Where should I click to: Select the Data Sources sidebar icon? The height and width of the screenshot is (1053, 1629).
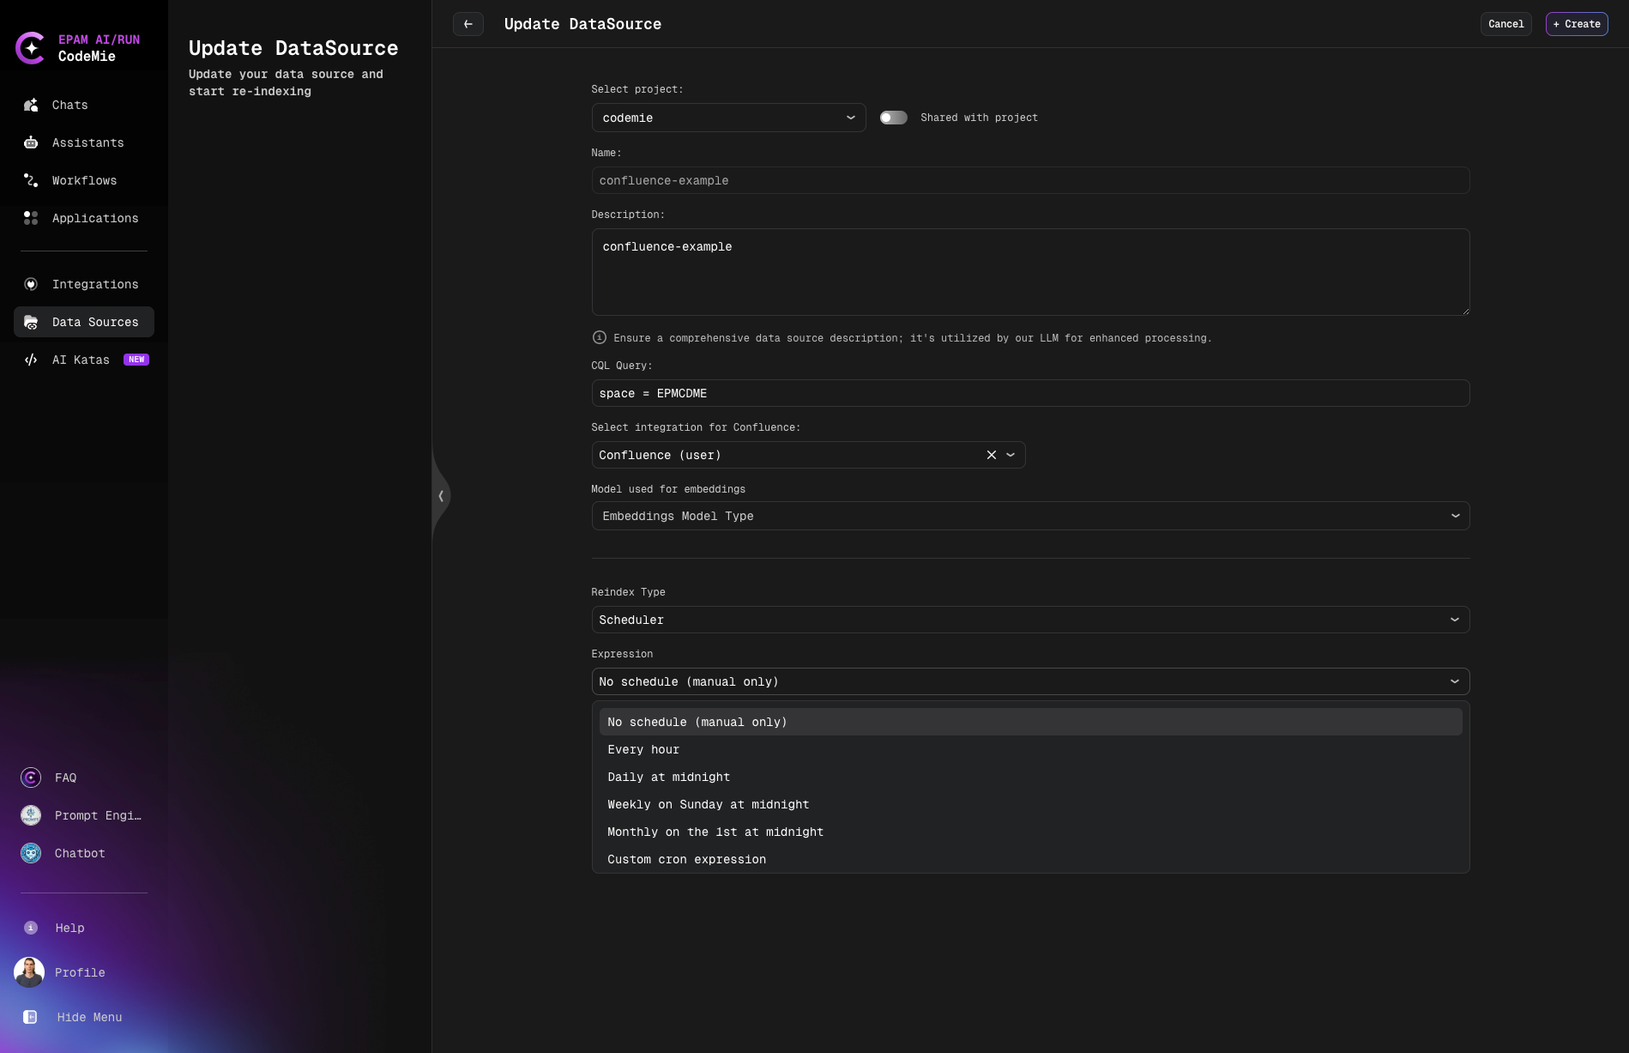tap(30, 322)
